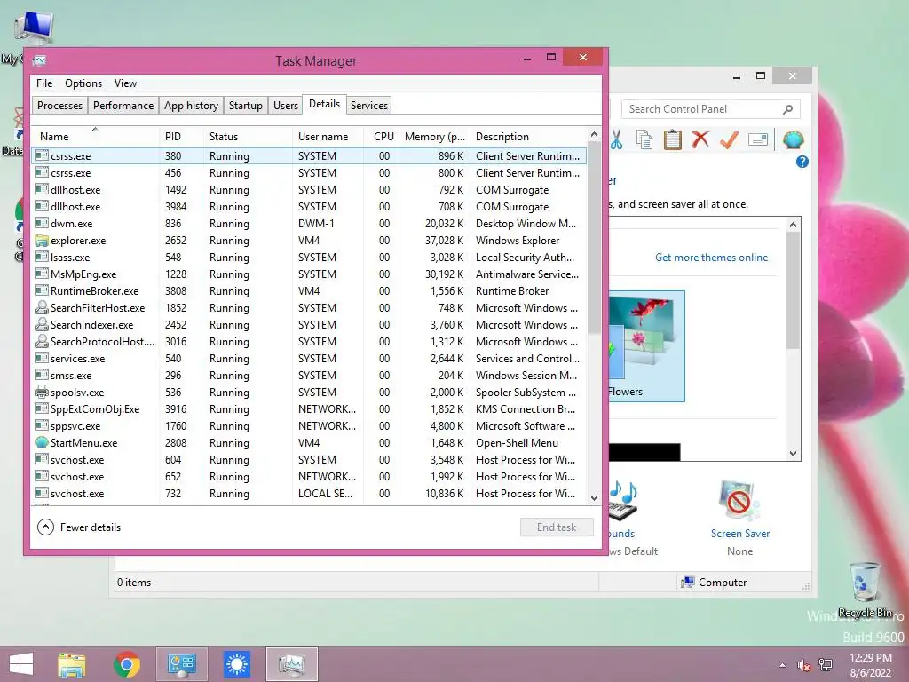Click the Sounds musical notes icon
Image resolution: width=909 pixels, height=682 pixels.
pyautogui.click(x=624, y=501)
